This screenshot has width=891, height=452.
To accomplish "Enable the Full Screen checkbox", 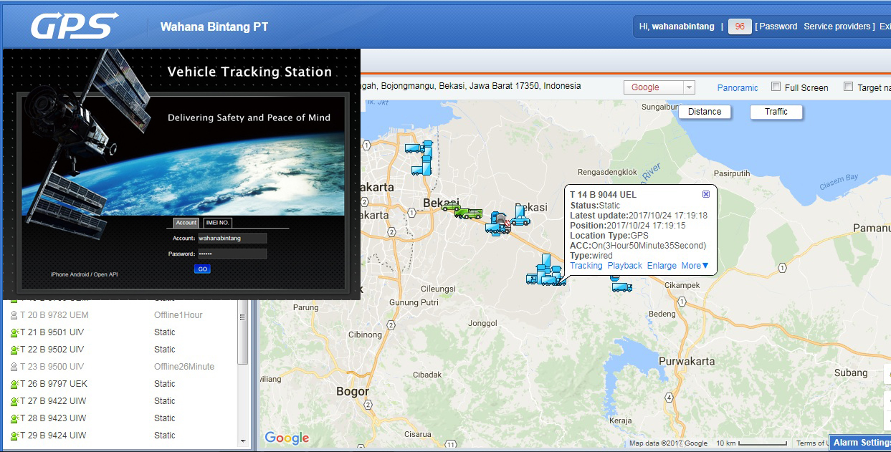I will [x=776, y=87].
